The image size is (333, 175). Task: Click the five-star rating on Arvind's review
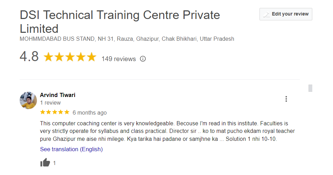55,112
